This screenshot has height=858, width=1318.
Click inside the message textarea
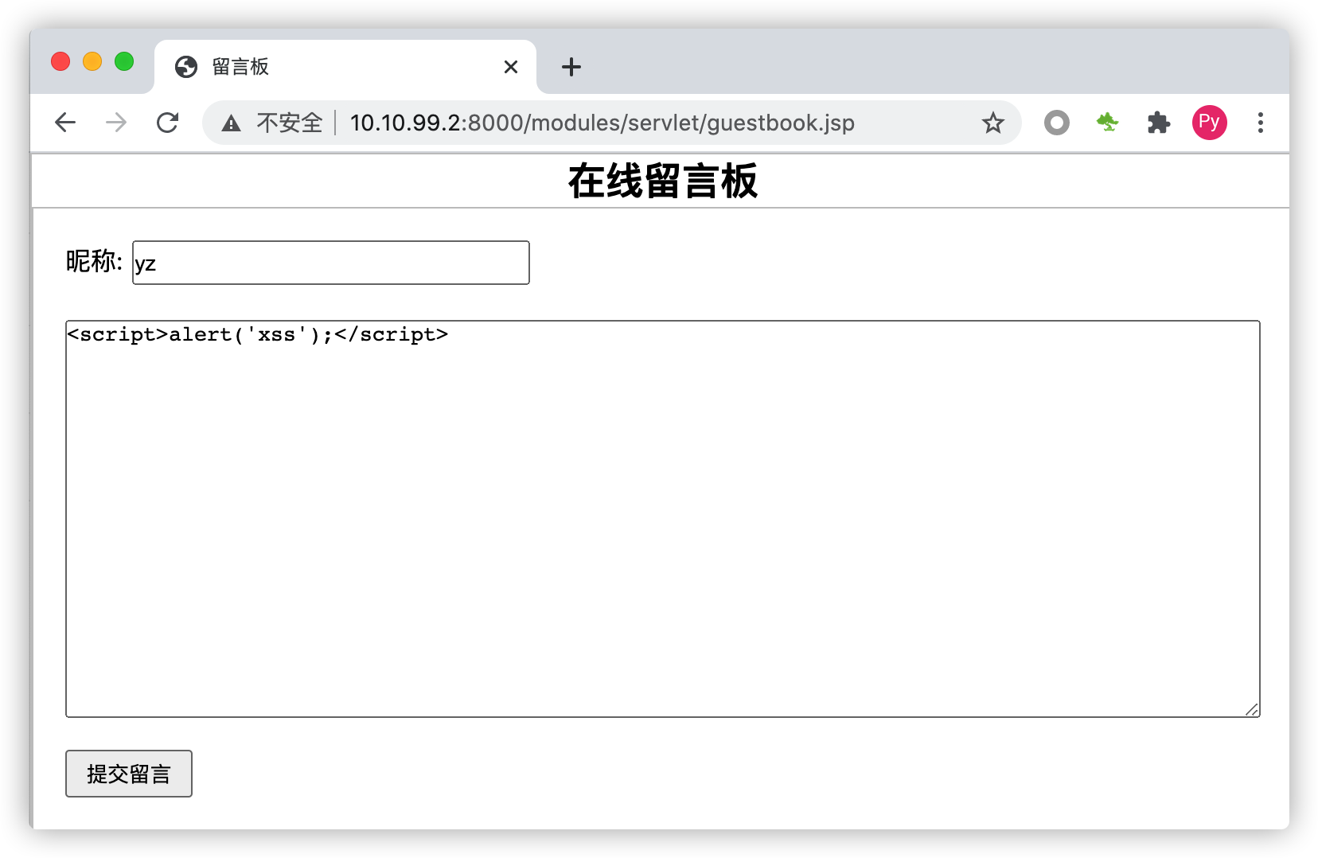pyautogui.click(x=663, y=519)
